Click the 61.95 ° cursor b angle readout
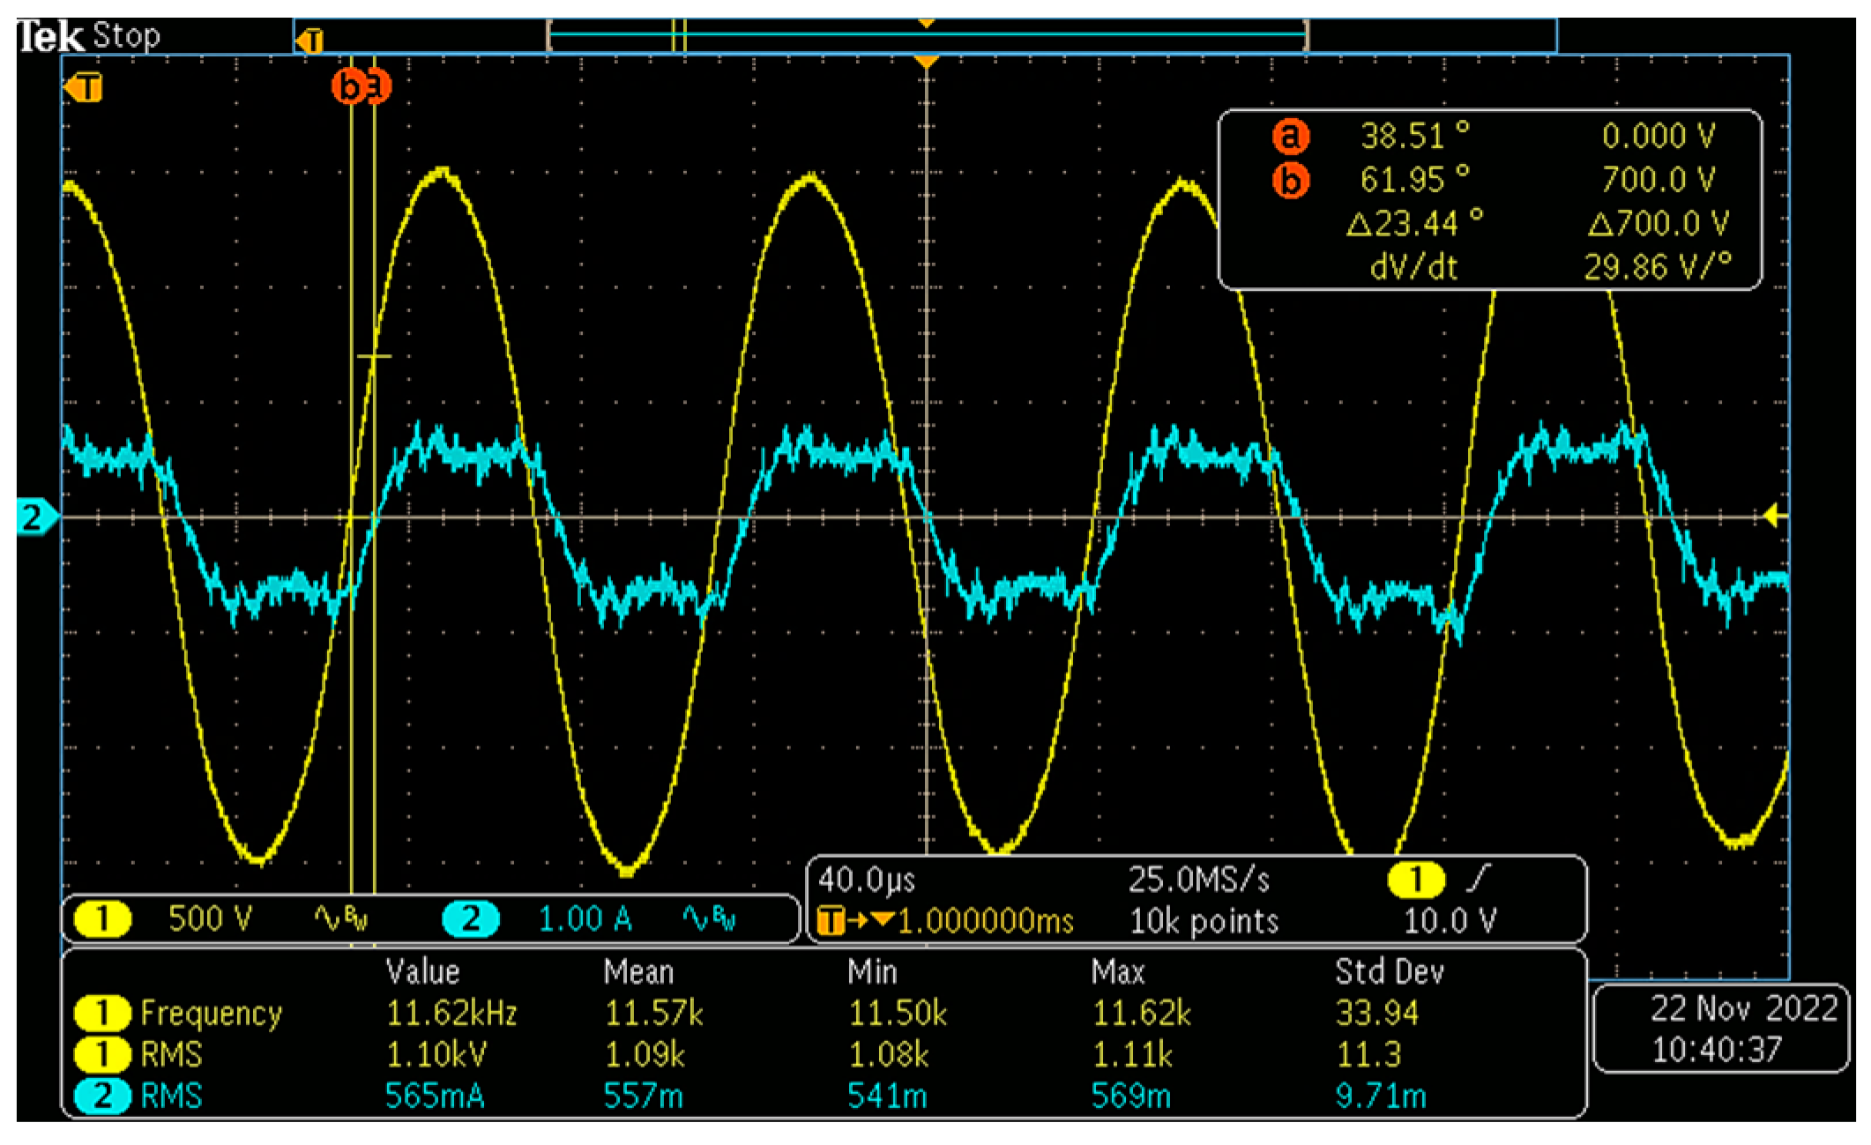The image size is (1871, 1145). click(1415, 180)
